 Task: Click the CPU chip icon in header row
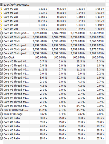(x=1, y=5)
